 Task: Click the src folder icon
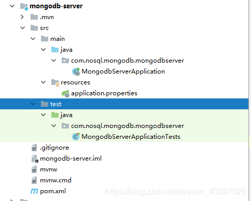point(34,28)
